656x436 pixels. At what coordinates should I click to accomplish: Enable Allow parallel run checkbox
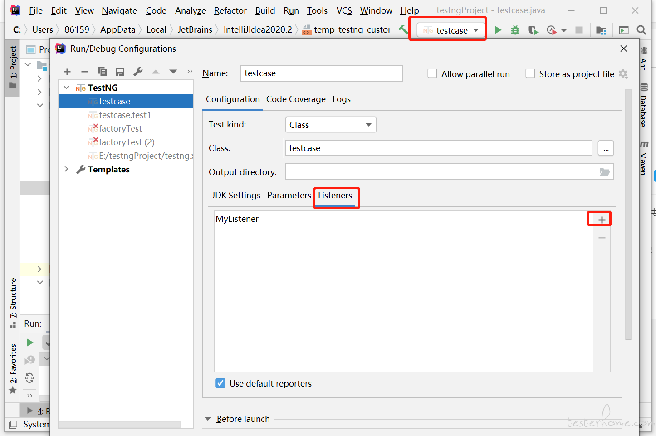click(x=432, y=73)
